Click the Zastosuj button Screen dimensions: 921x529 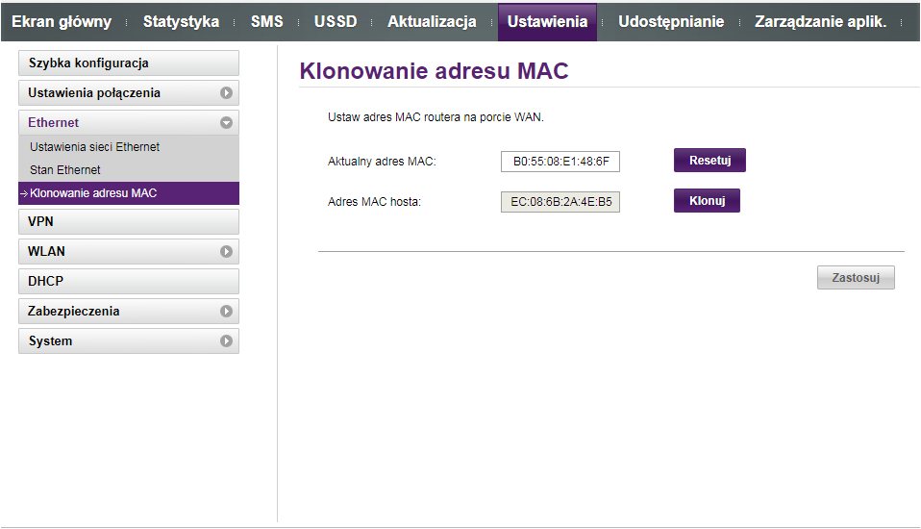[856, 278]
